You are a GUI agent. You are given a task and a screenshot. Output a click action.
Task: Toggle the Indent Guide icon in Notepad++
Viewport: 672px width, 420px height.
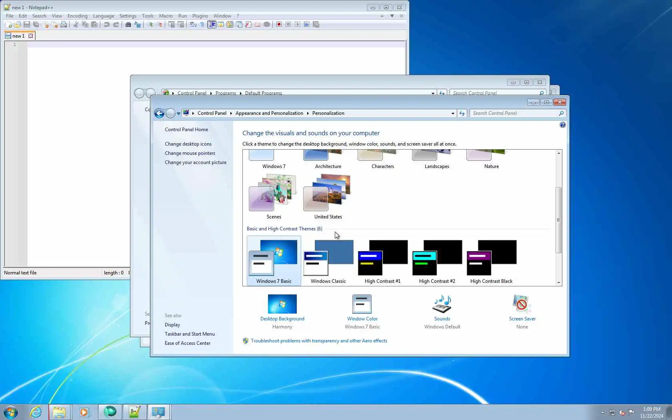click(x=212, y=24)
